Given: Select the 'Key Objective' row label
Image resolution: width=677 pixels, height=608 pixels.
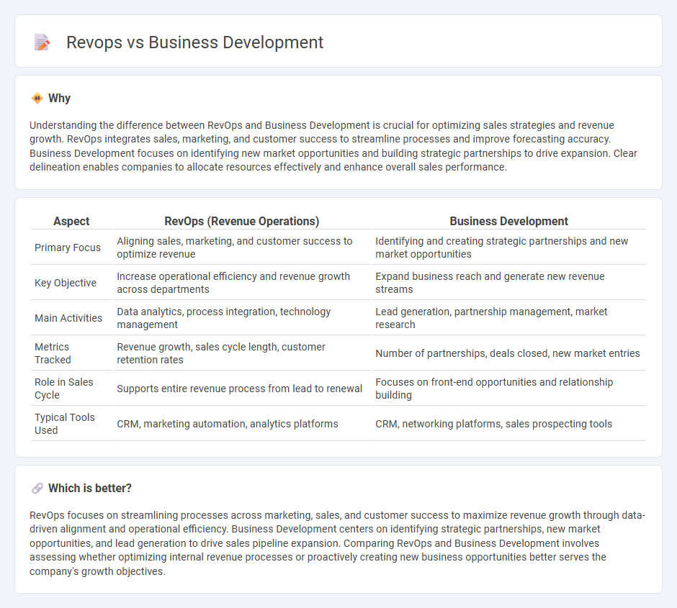Looking at the screenshot, I should pos(66,283).
